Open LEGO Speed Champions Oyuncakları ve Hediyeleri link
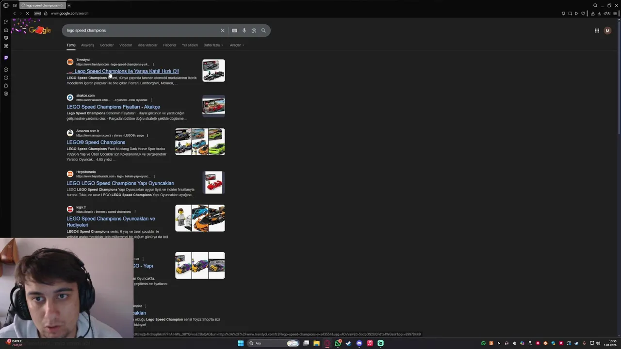This screenshot has height=349, width=621. click(111, 222)
